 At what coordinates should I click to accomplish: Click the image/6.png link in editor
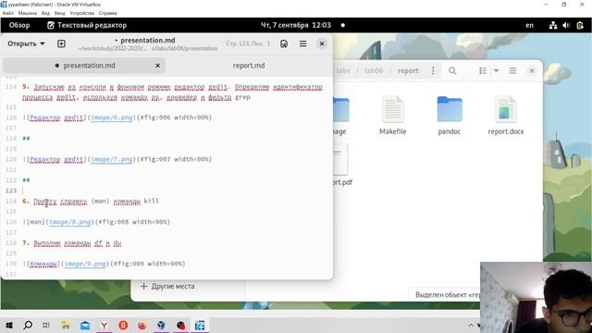pos(112,117)
